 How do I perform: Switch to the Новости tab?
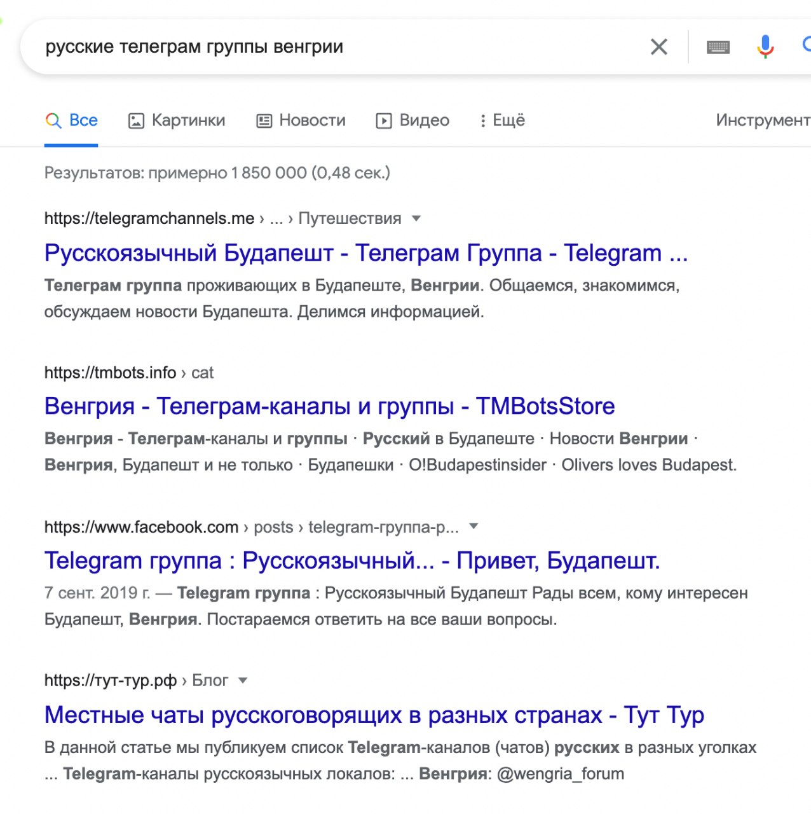312,120
